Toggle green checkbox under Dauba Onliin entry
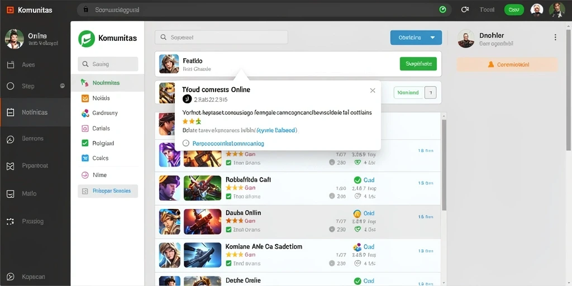Viewport: 572px width, 286px height. pos(228,230)
